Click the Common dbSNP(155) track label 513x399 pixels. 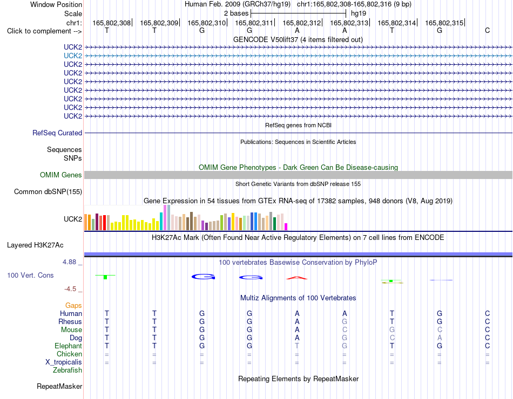pos(48,192)
